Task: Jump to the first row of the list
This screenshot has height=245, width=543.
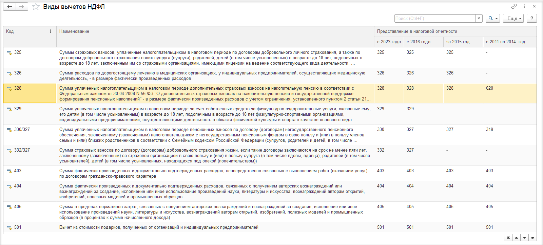Action: [508, 238]
